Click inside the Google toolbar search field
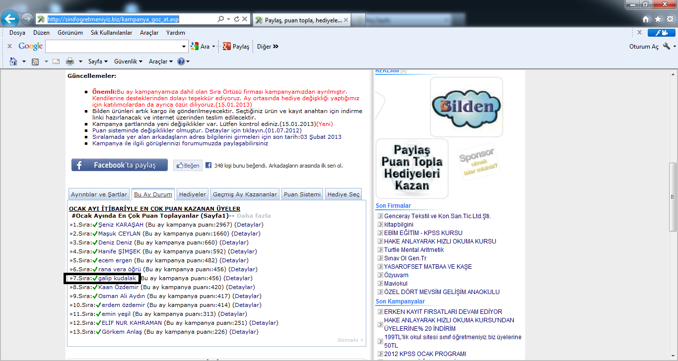678x361 pixels. tap(113, 47)
